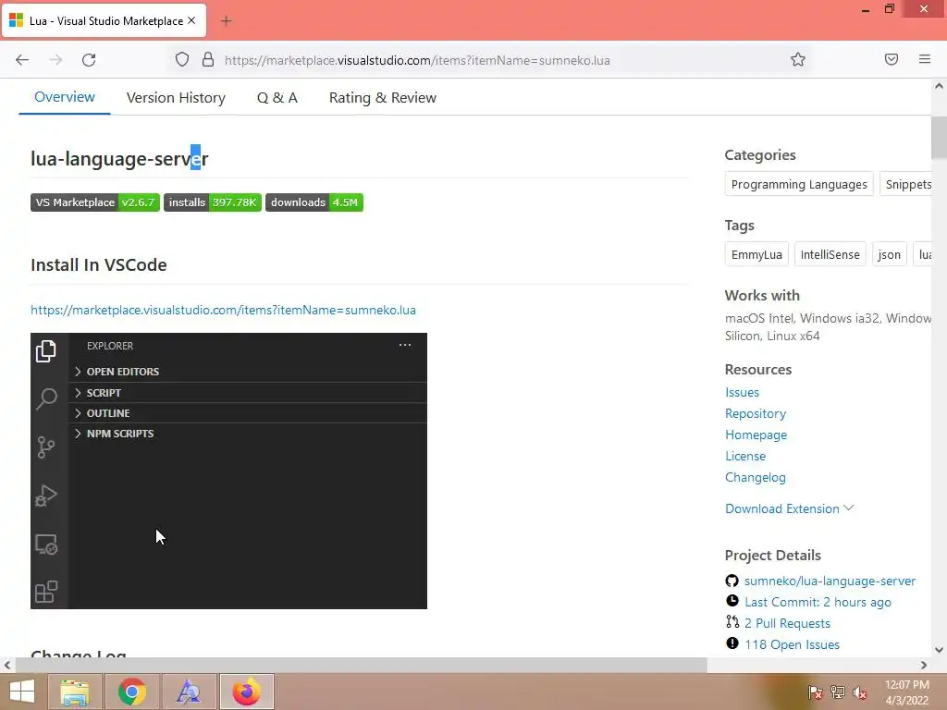Image resolution: width=947 pixels, height=710 pixels.
Task: Go to Rating & Review tab
Action: 382,98
